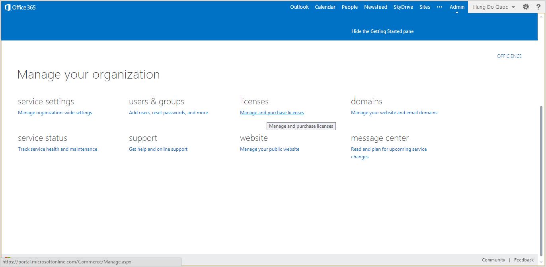Screen dimensions: 546x267
Task: Open Manage your website and email domains
Action: 394,113
